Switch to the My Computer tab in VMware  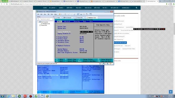[68, 18]
